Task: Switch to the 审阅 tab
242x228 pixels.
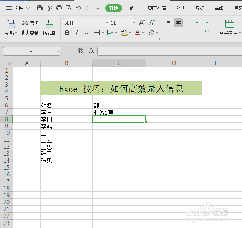Action: click(219, 8)
